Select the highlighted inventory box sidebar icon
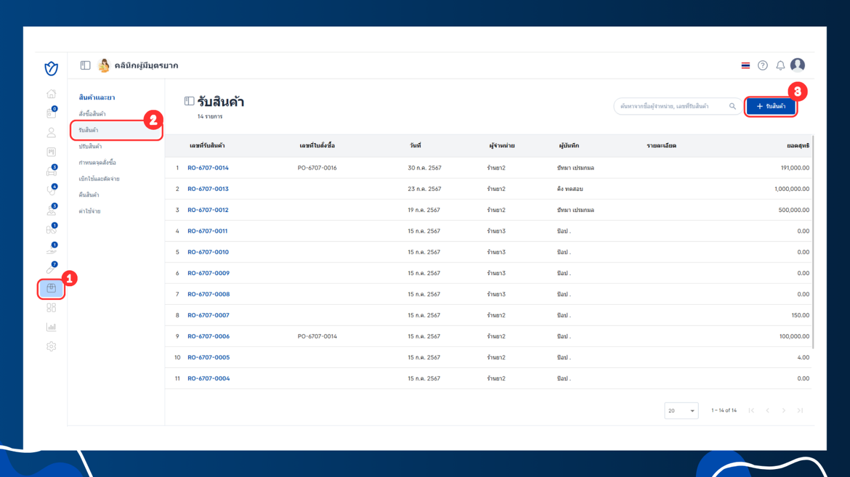This screenshot has height=477, width=850. [51, 289]
